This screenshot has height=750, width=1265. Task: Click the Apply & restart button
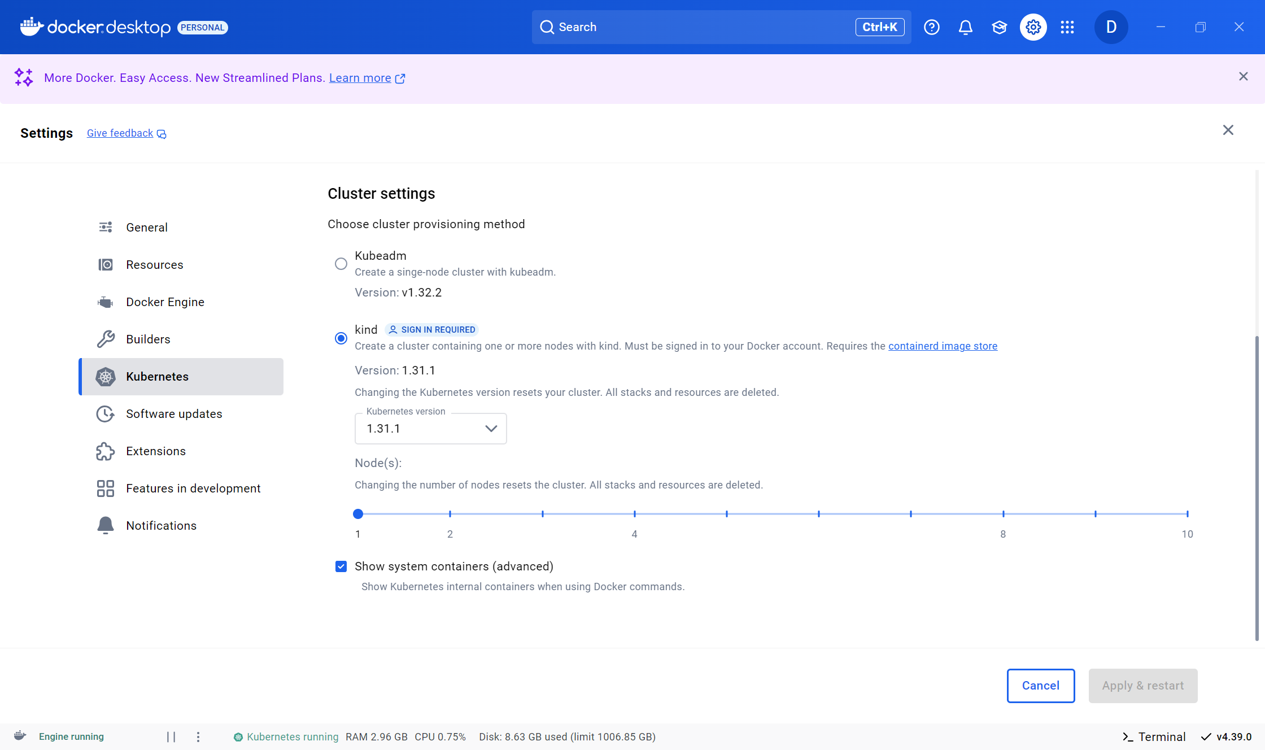(x=1143, y=686)
